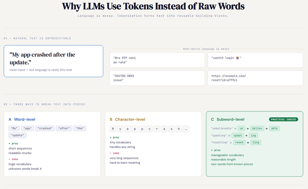Click the "Subword-level" heading
This screenshot has height=189, width=308.
[x=230, y=119]
